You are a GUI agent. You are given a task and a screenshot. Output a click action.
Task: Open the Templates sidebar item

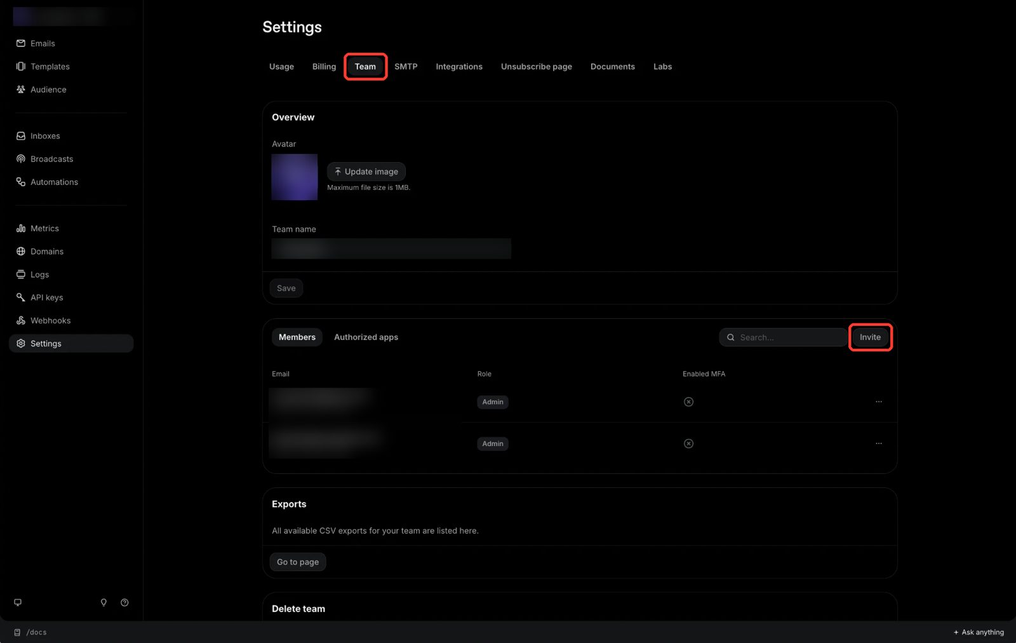click(x=43, y=66)
